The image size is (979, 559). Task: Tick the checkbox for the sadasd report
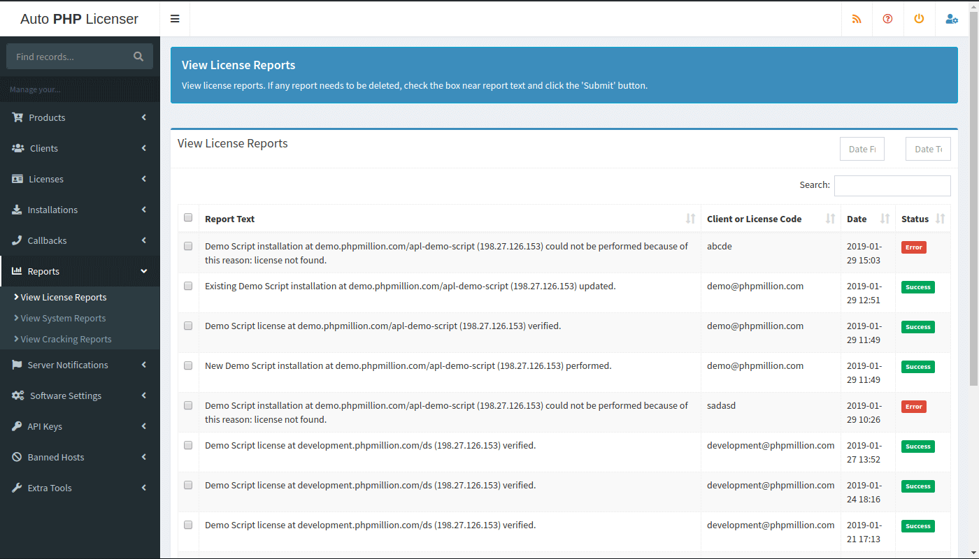(188, 405)
